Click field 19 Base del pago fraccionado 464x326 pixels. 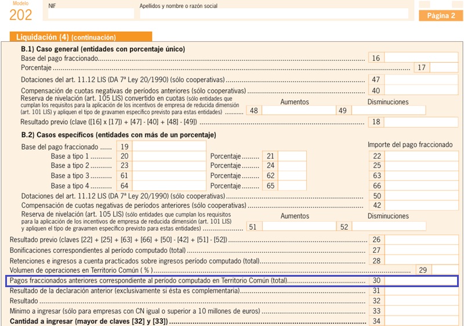169,146
